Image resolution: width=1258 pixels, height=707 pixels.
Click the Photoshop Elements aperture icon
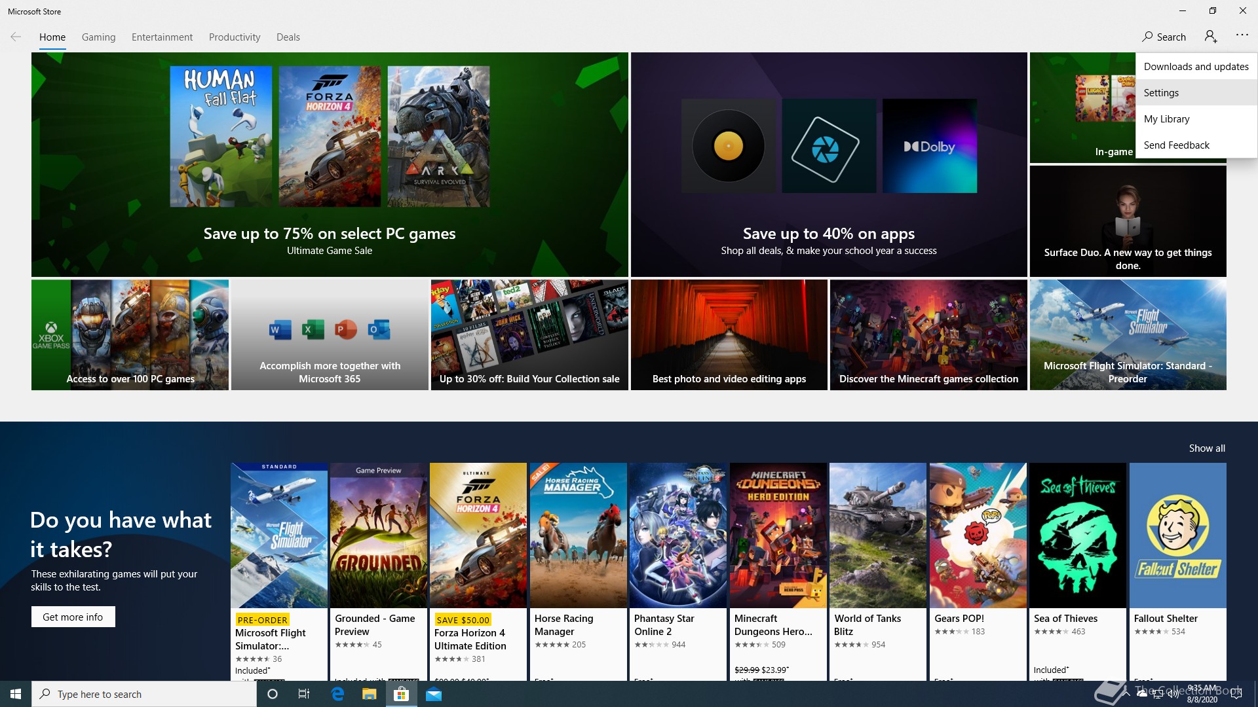[829, 146]
